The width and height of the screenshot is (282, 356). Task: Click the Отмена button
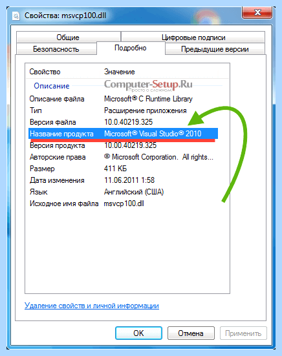point(191,333)
